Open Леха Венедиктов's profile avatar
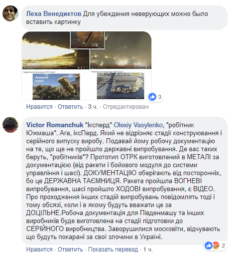The width and height of the screenshot is (238, 254). click(10, 13)
